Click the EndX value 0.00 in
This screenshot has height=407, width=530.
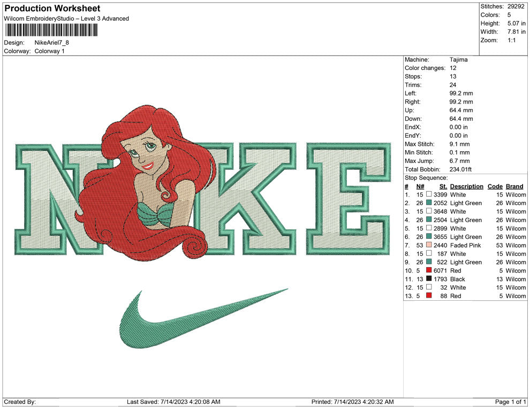459,127
